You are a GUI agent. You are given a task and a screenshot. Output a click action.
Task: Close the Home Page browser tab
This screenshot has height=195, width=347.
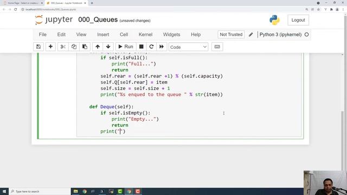click(x=42, y=3)
